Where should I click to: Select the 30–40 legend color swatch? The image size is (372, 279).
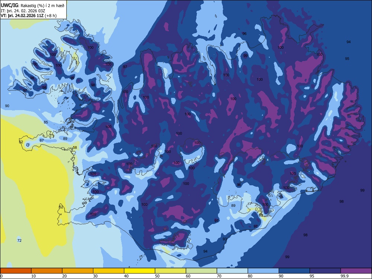(109, 271)
